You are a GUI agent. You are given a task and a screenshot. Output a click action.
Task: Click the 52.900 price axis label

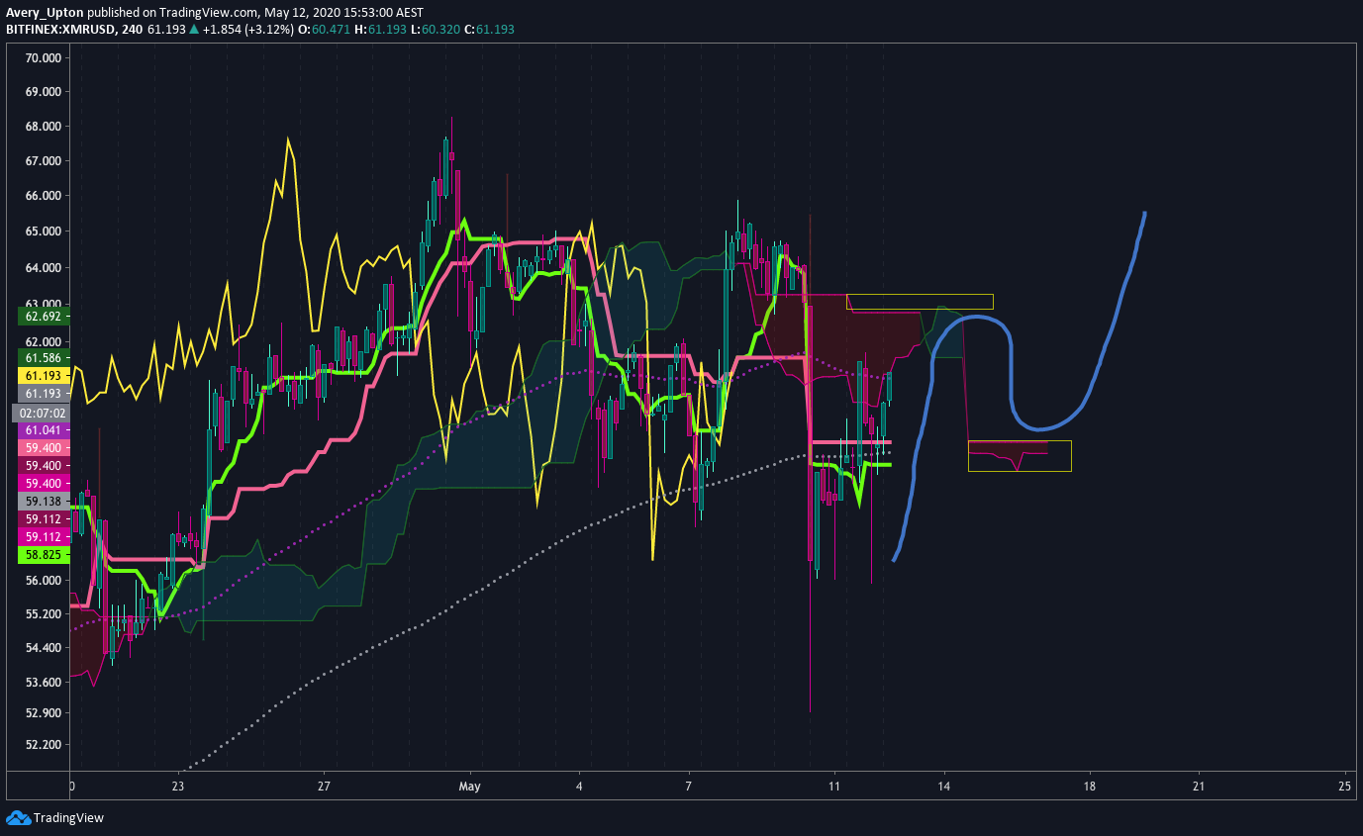click(43, 713)
